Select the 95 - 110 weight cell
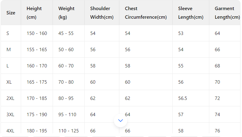 click(67, 114)
